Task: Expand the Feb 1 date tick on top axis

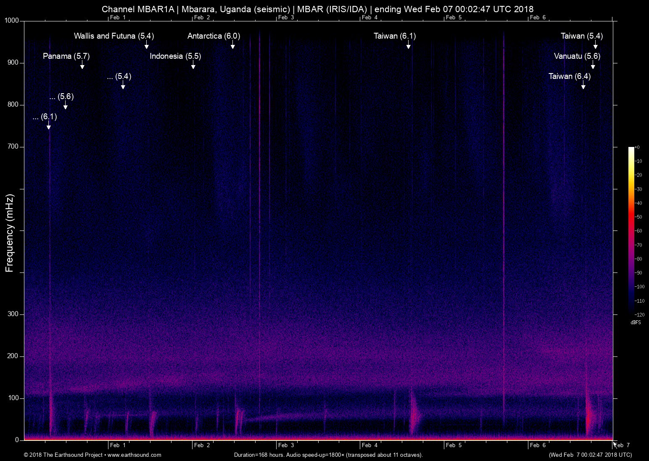Action: tap(117, 18)
